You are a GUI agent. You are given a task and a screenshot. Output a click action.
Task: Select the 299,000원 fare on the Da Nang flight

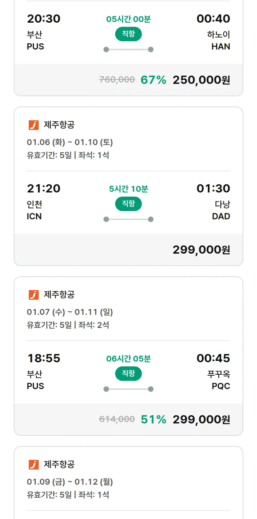click(201, 250)
